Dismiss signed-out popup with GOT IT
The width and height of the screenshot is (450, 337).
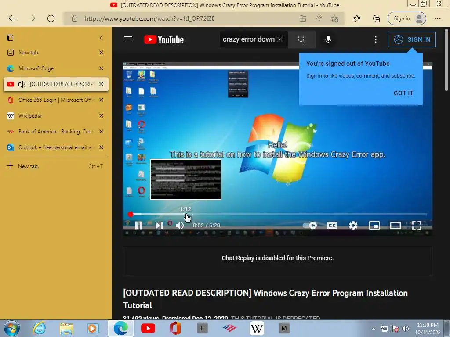(x=403, y=93)
